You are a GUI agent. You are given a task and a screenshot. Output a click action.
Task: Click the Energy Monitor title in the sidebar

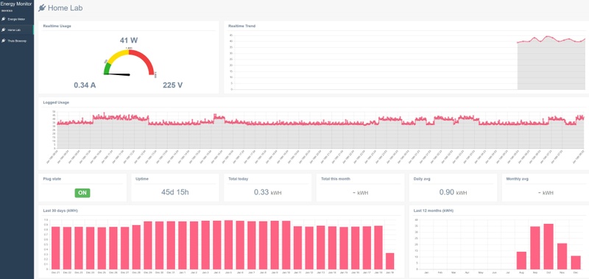[x=16, y=4]
